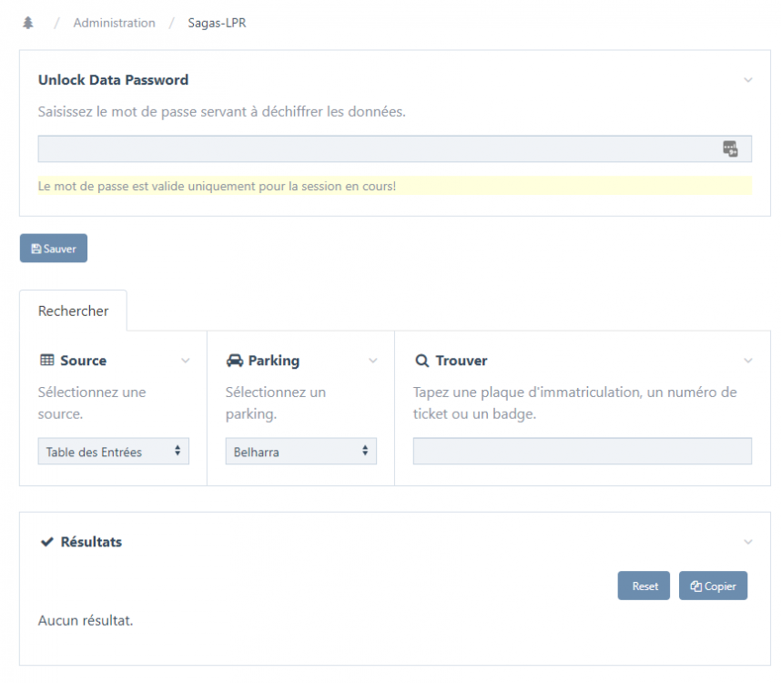Select the Rechercher tab
This screenshot has width=781, height=683.
73,311
